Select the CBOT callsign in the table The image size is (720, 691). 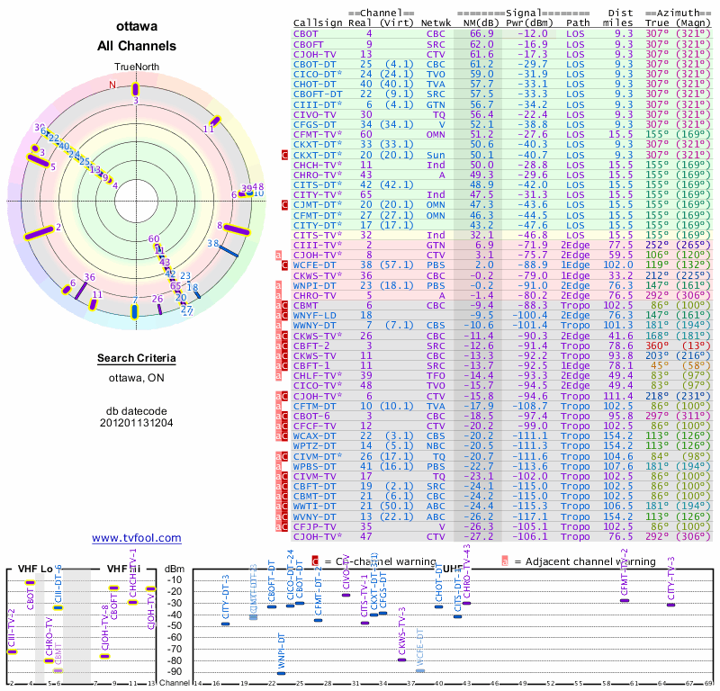306,33
